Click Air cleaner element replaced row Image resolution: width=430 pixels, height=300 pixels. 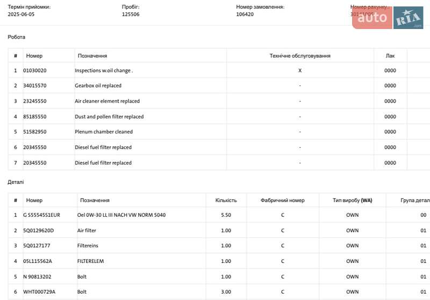tap(107, 101)
